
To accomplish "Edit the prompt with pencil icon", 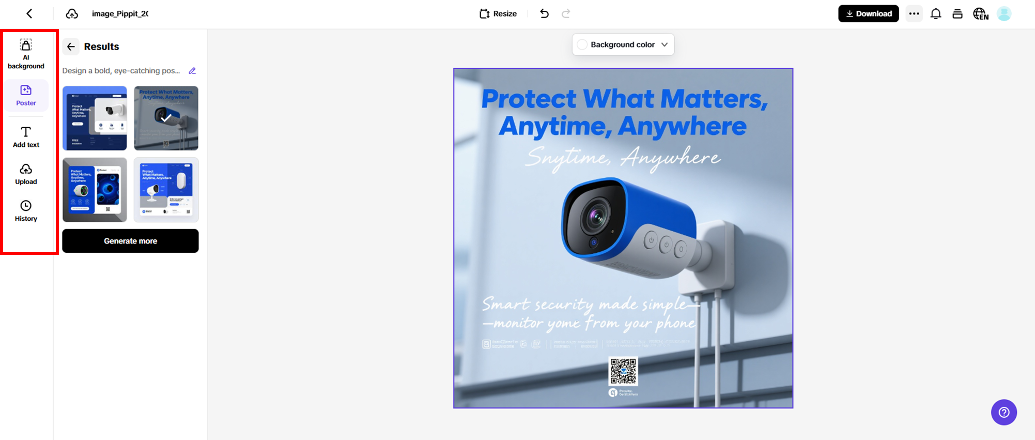I will point(192,71).
